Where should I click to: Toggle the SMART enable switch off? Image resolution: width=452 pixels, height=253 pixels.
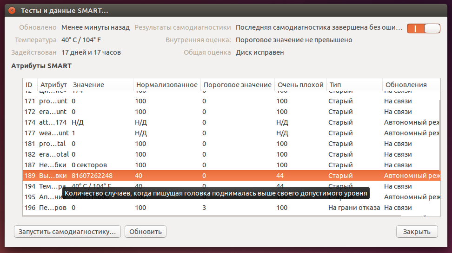tap(423, 28)
